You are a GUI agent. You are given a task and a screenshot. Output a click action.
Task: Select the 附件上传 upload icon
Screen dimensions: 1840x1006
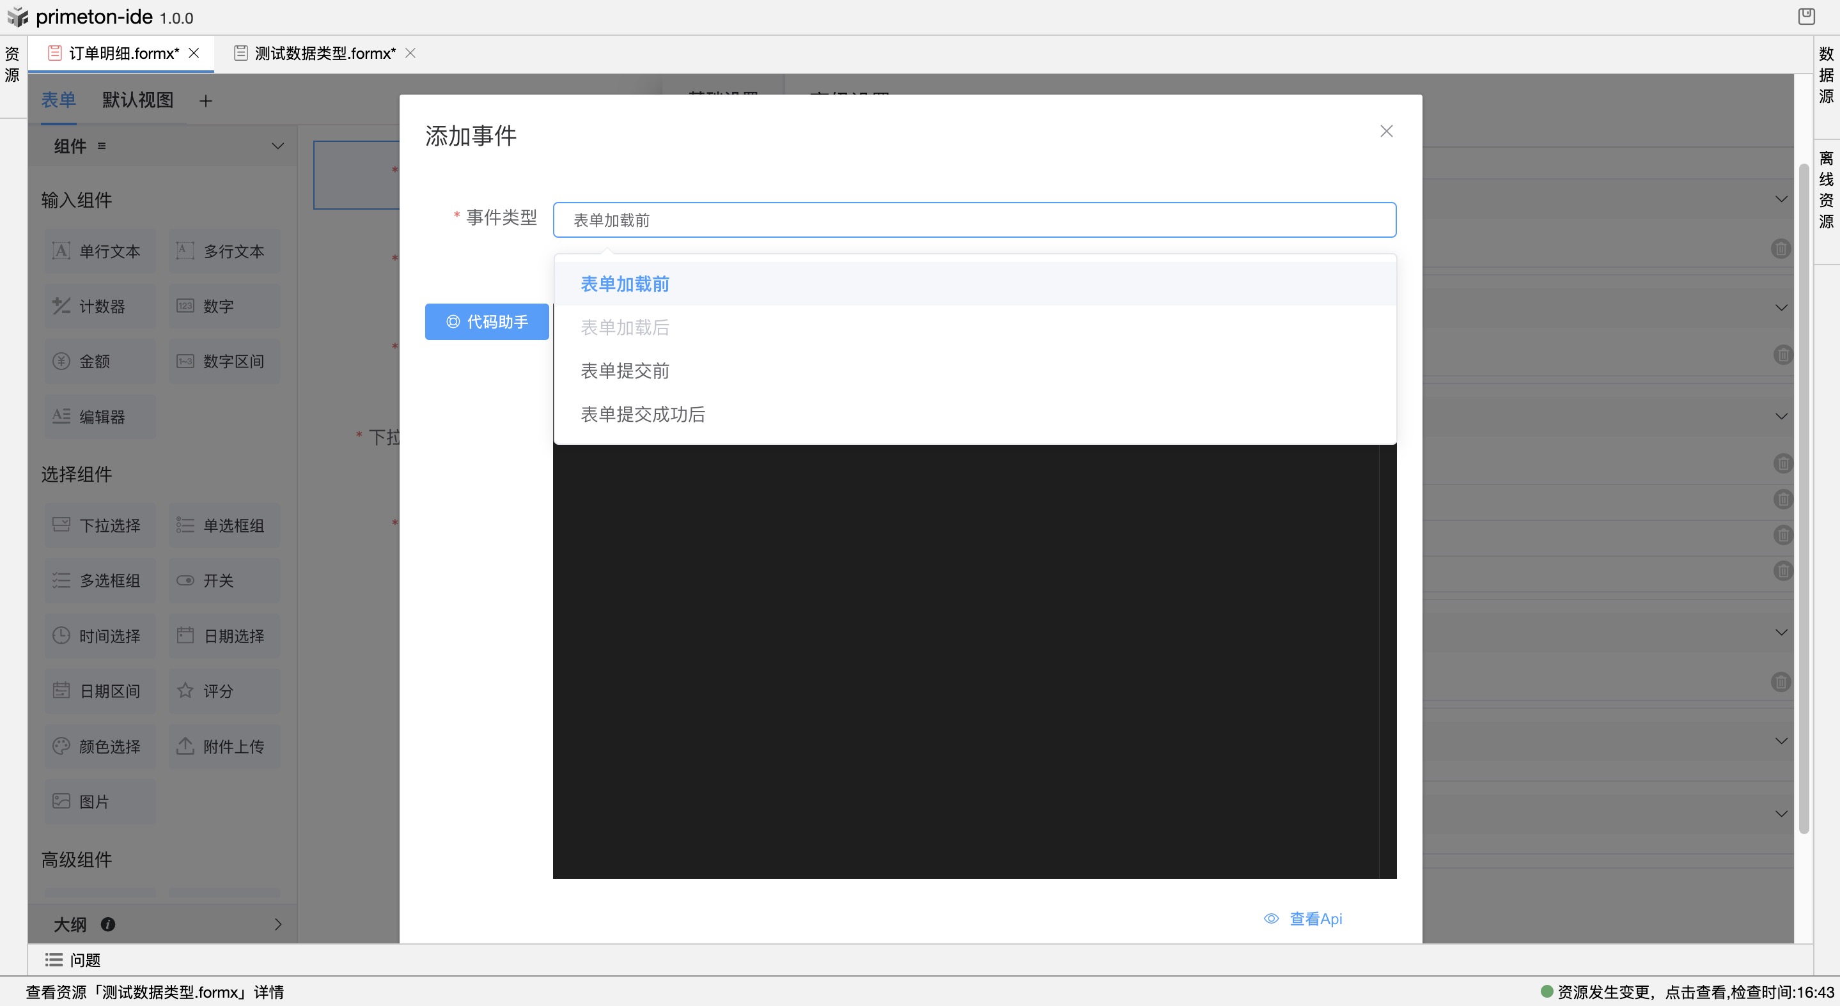click(185, 745)
